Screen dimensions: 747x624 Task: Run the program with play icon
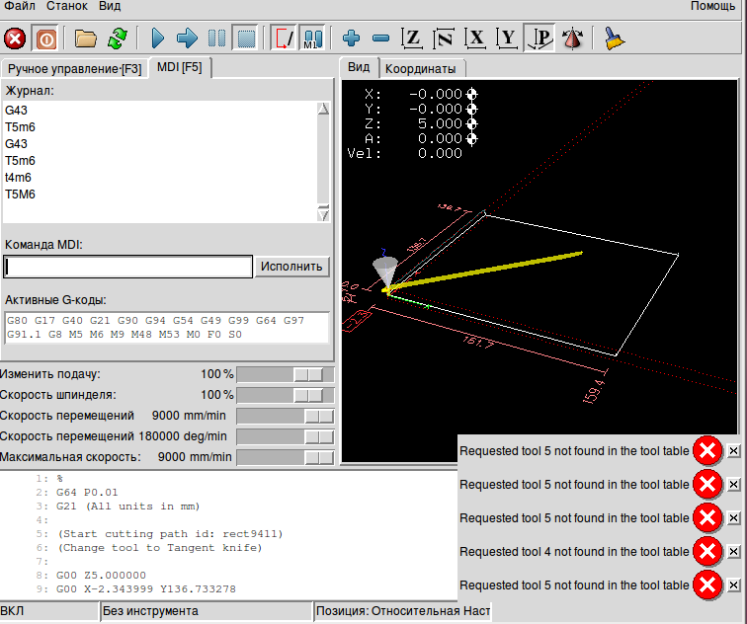pos(158,39)
